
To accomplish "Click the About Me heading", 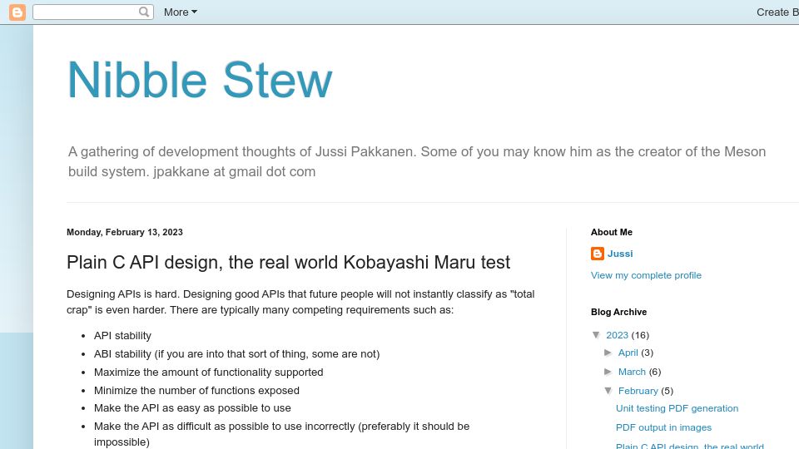I will click(x=612, y=232).
